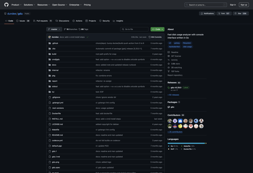Open commit 'chore: added logo' message

click(103, 162)
